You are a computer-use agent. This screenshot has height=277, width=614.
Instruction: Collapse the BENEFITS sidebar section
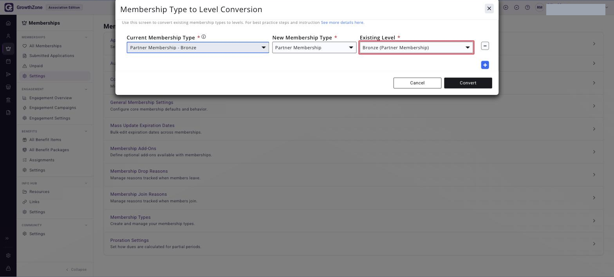(86, 131)
